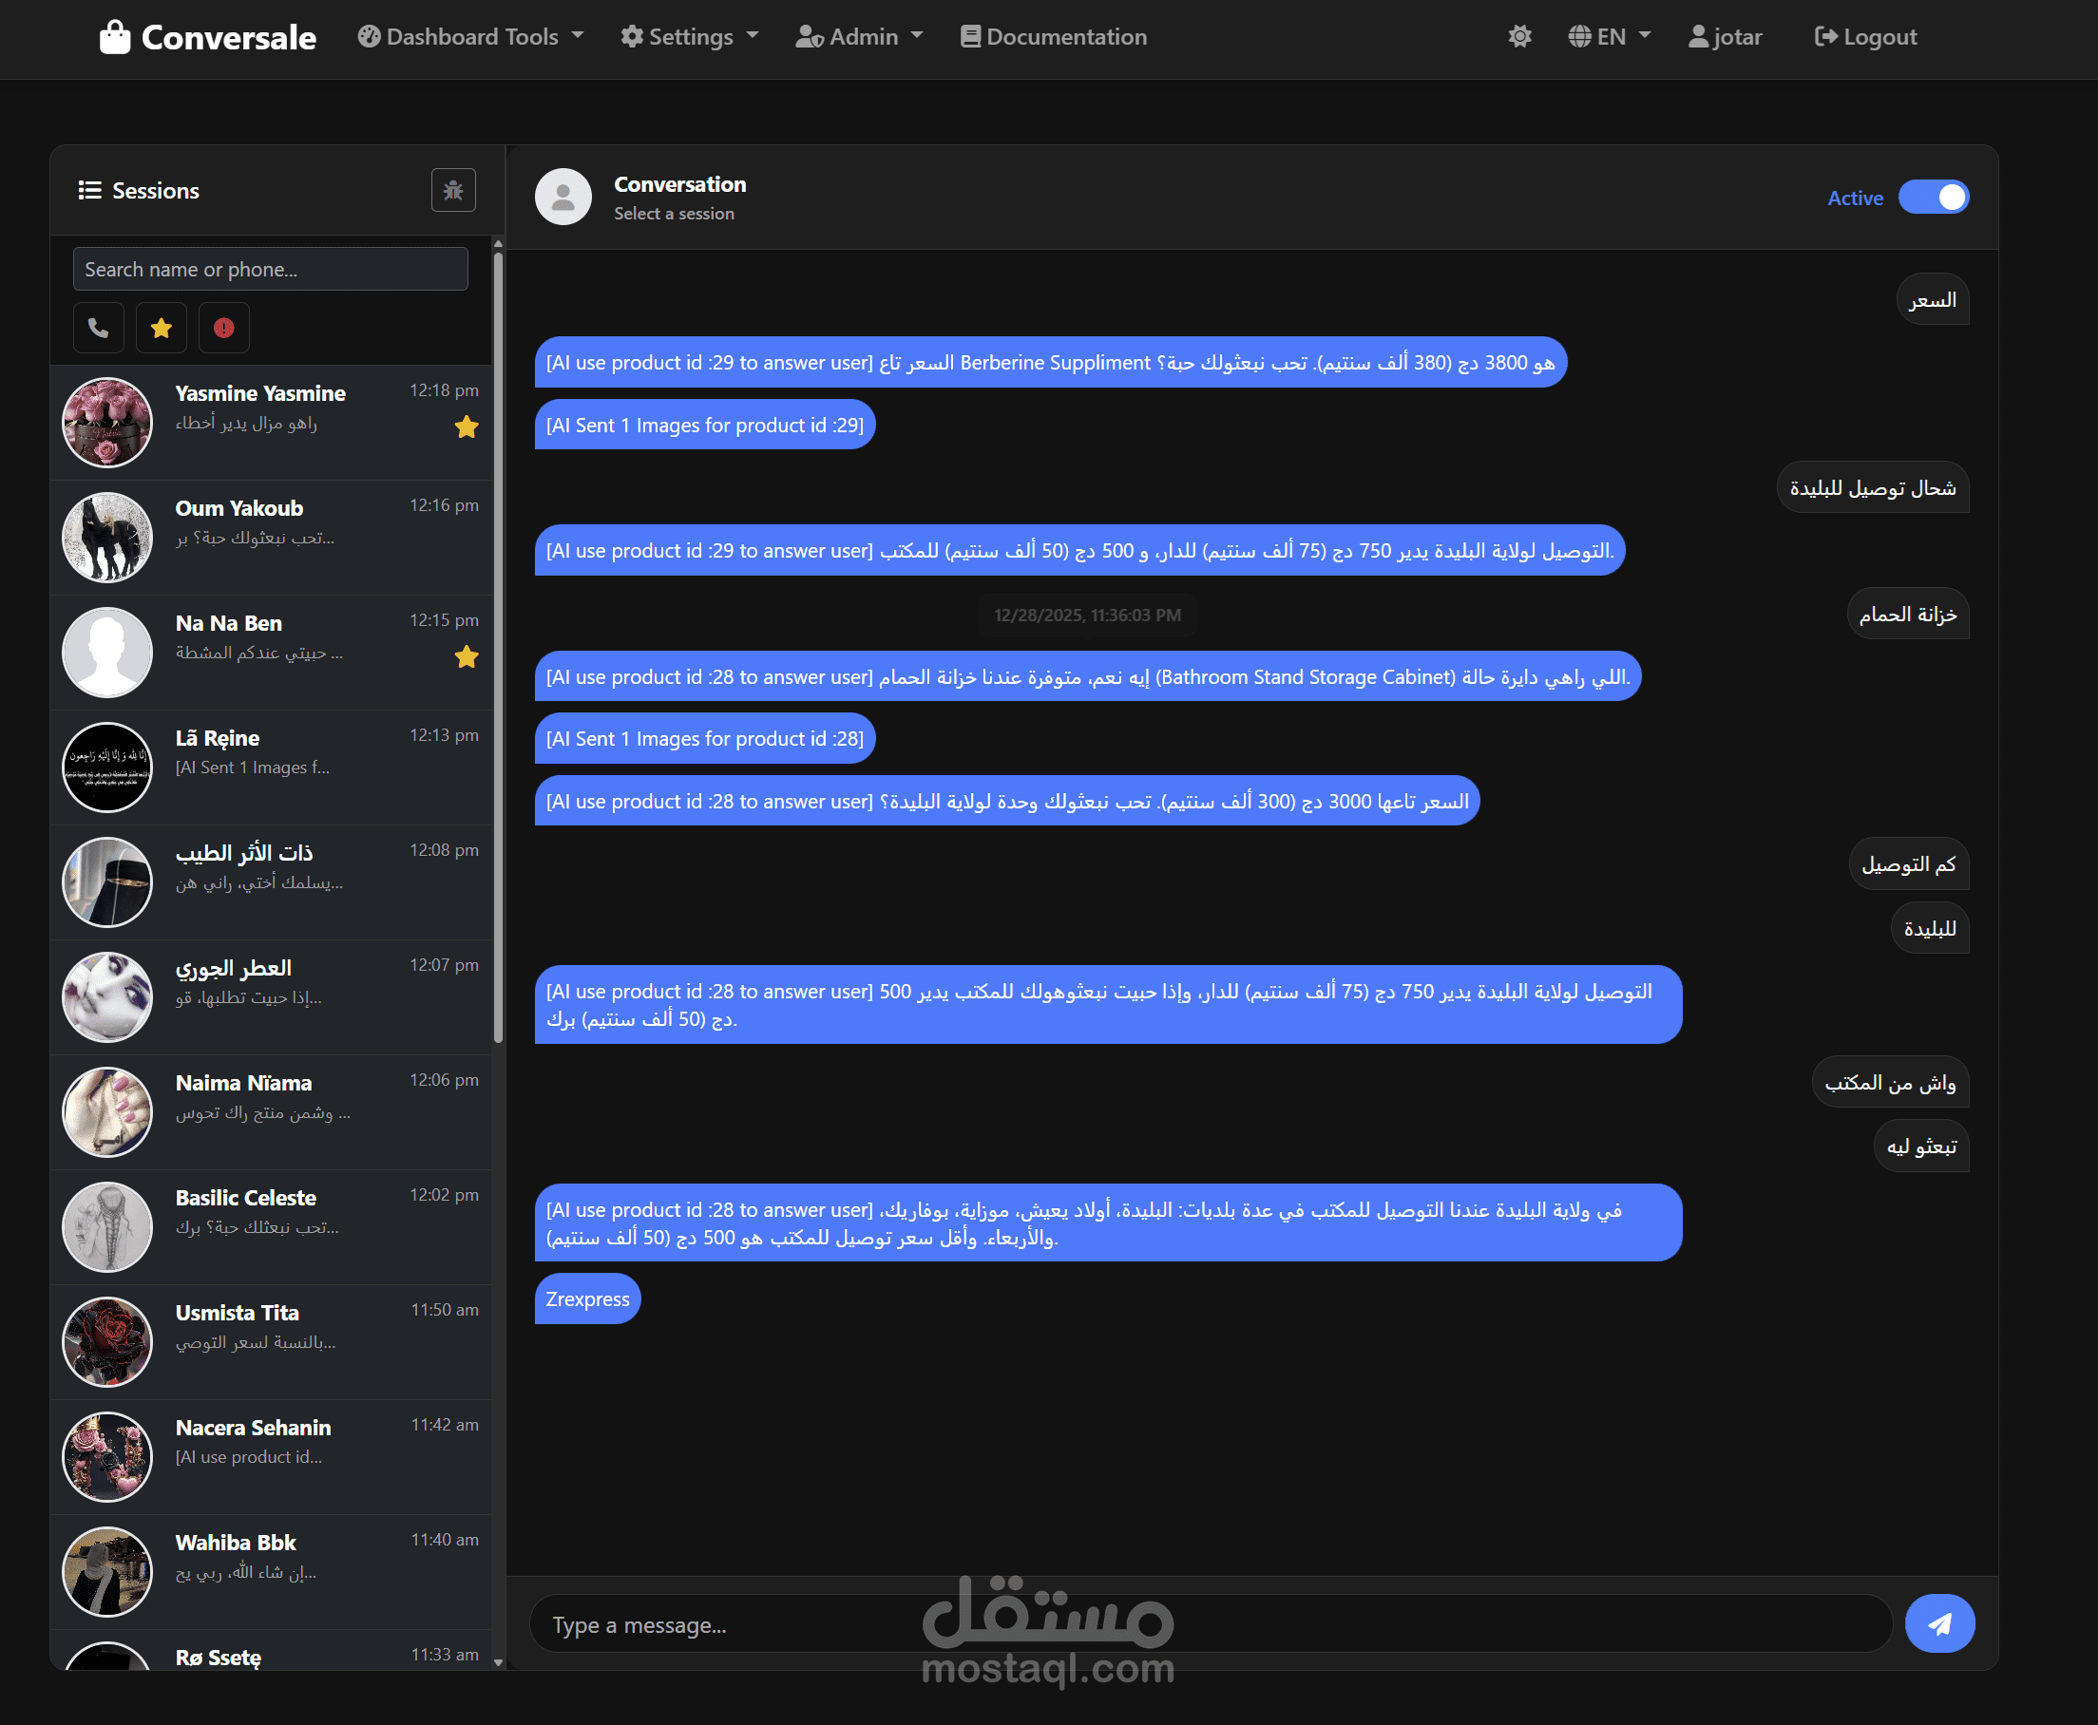This screenshot has height=1725, width=2098.
Task: Open the Admin menu
Action: (859, 37)
